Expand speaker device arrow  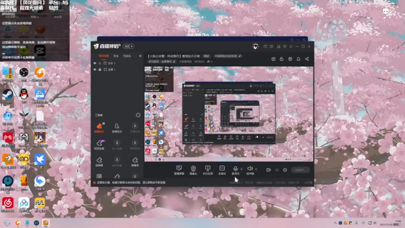pyautogui.click(x=256, y=169)
